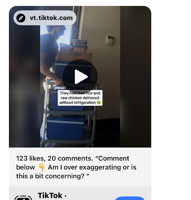Image resolution: width=191 pixels, height=200 pixels.
Task: Tap the dot after the TikTok title
Action: point(65,196)
